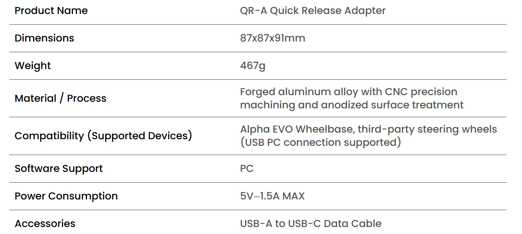Click the QR-A Quick Release Adapter text
This screenshot has height=234, width=522.
click(x=312, y=11)
